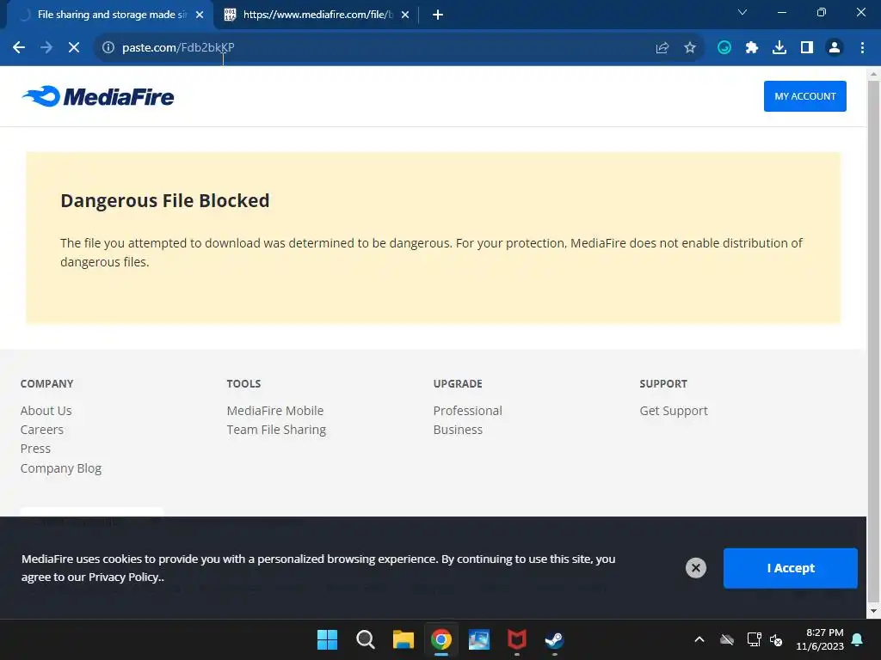Viewport: 881px width, 660px height.
Task: Open the MediaFire Mobile link
Action: (x=275, y=411)
